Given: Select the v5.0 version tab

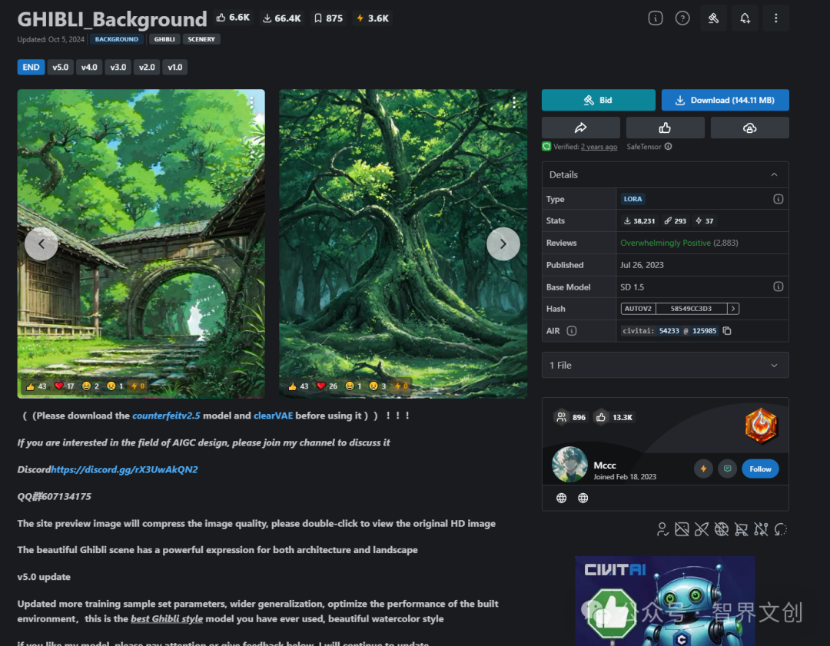Looking at the screenshot, I should 61,67.
